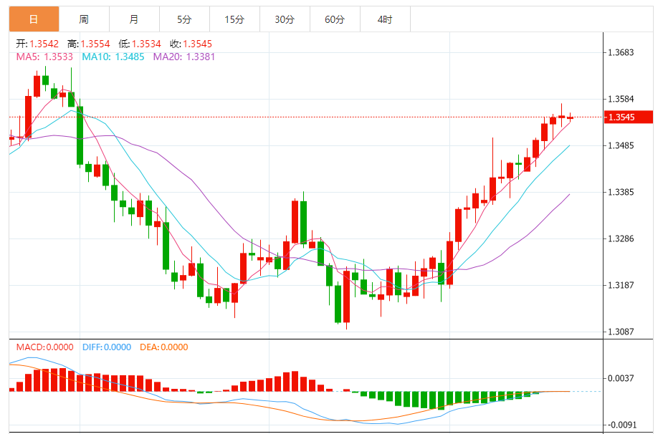Click the MACD indicator label
Image resolution: width=663 pixels, height=434 pixels.
click(x=44, y=347)
